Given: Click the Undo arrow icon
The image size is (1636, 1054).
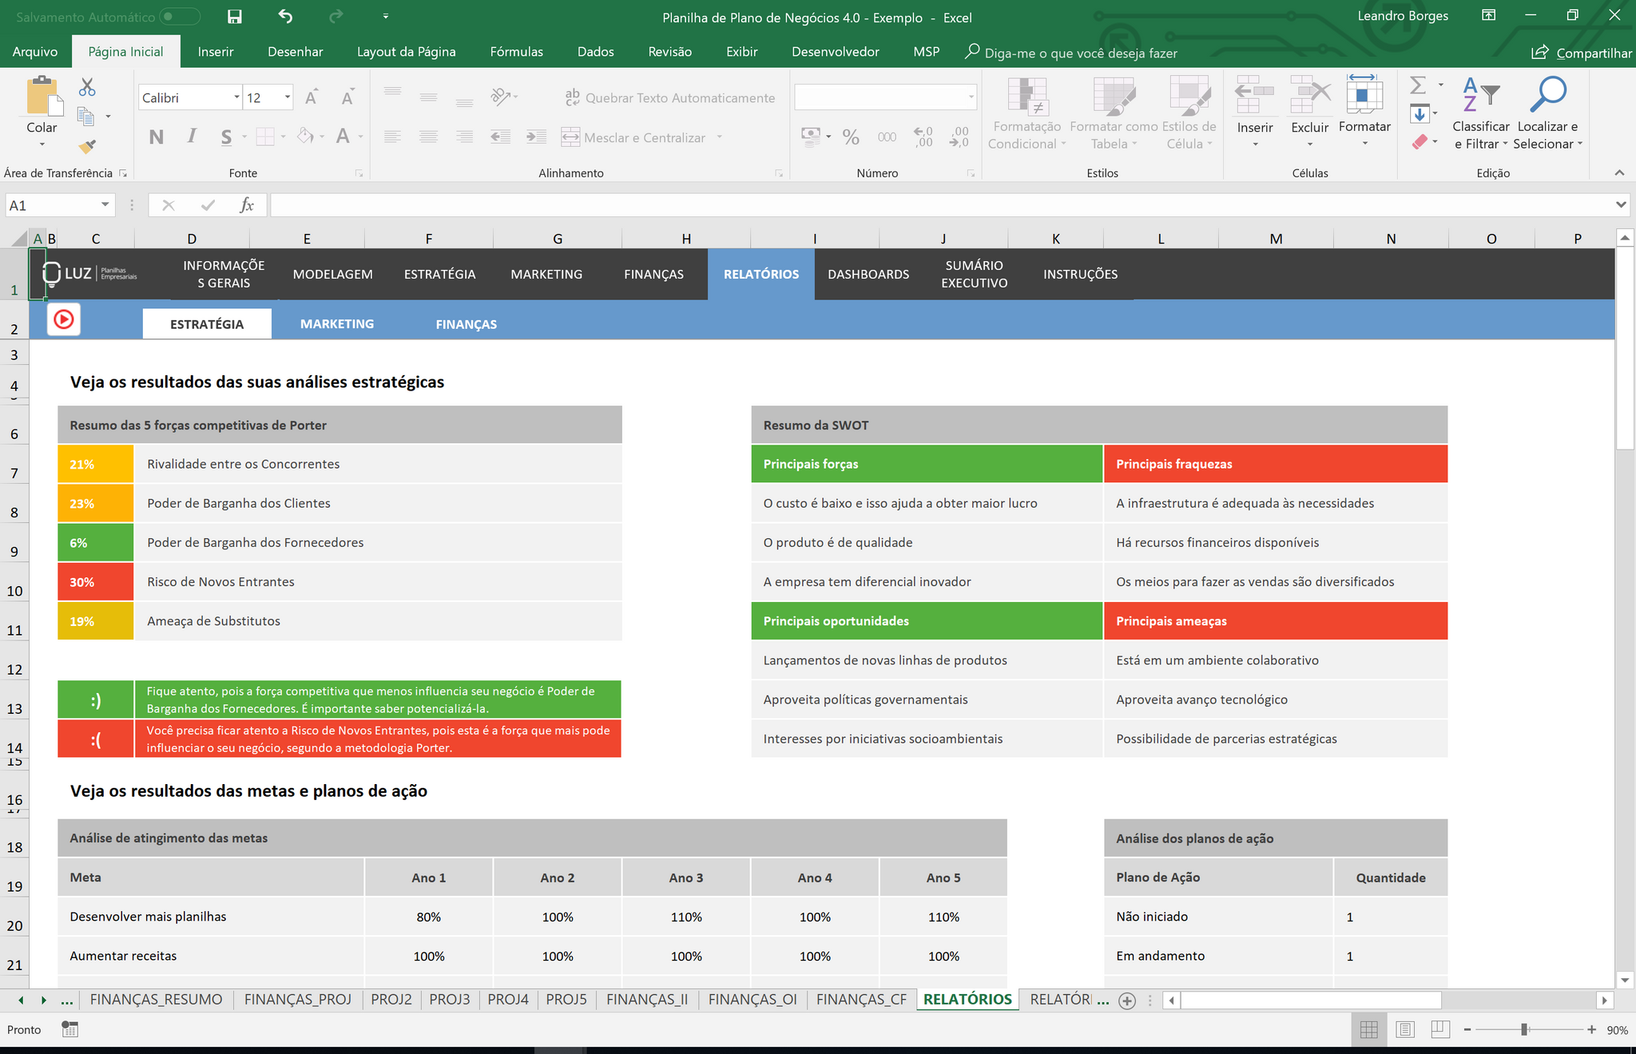Looking at the screenshot, I should point(285,16).
